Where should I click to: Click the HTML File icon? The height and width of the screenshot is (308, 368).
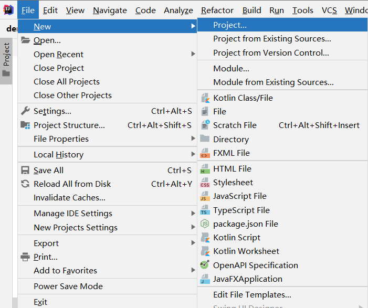205,169
